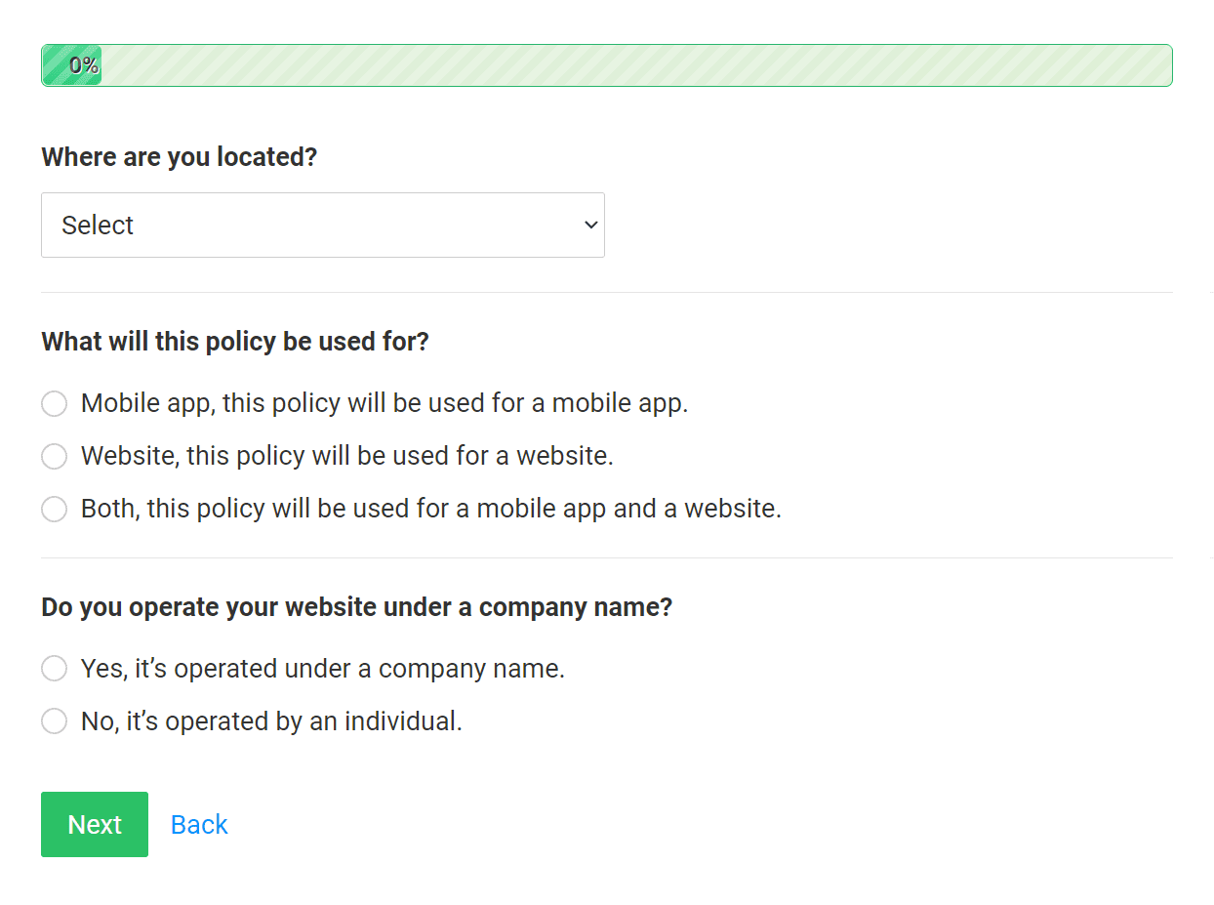
Task: Click the "Where are you located?" question heading
Action: 179,156
